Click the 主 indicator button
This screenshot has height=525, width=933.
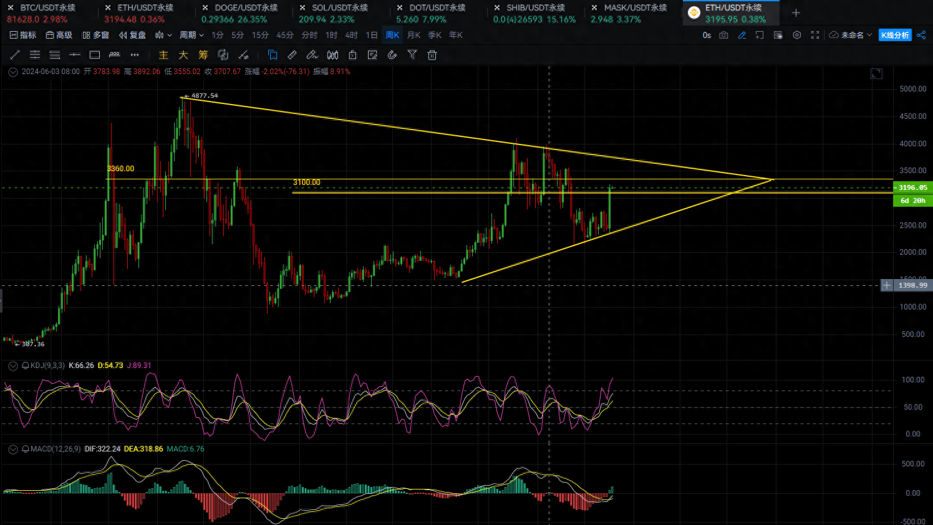[163, 55]
